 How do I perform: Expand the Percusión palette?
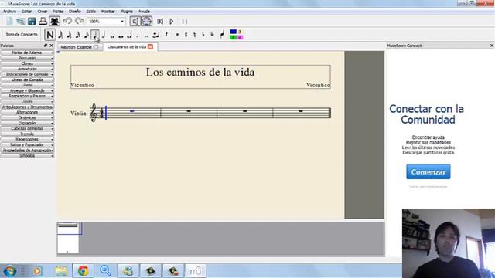pos(27,58)
